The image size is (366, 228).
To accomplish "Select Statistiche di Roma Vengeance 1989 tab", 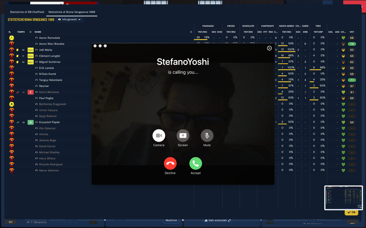I will point(72,12).
